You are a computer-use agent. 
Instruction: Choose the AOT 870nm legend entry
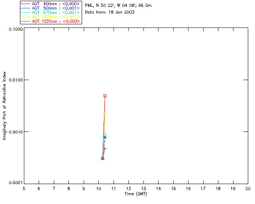coord(51,17)
